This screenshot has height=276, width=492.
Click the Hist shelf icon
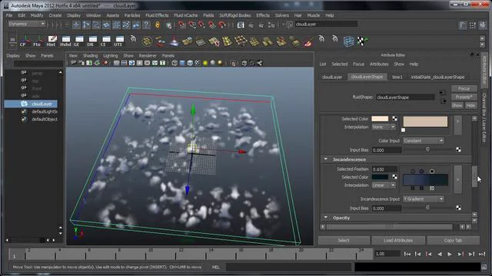[x=52, y=41]
